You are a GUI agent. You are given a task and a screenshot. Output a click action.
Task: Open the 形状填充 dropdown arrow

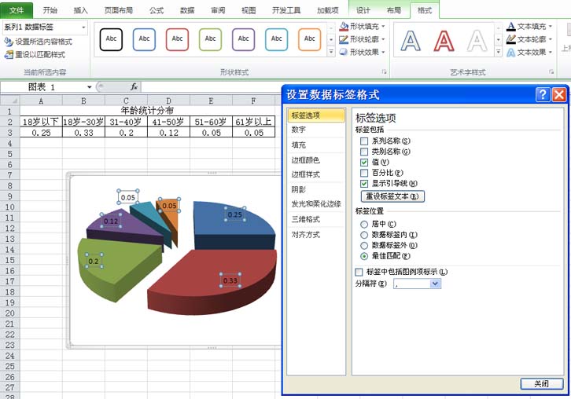pyautogui.click(x=383, y=26)
